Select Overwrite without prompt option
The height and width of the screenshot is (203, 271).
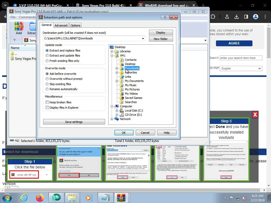point(47,79)
